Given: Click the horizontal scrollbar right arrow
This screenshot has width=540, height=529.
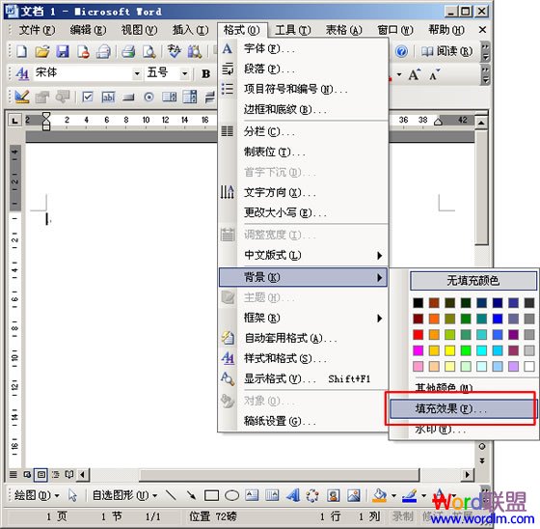Looking at the screenshot, I should pyautogui.click(x=468, y=475).
